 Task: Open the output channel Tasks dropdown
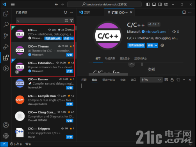(x=151, y=80)
